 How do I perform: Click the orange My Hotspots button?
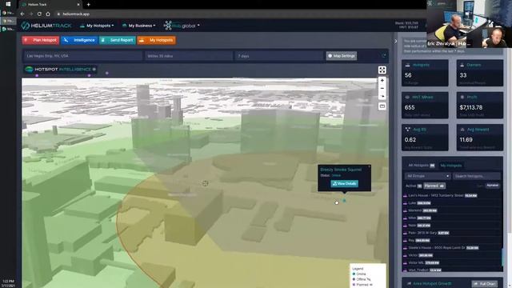pyautogui.click(x=157, y=40)
